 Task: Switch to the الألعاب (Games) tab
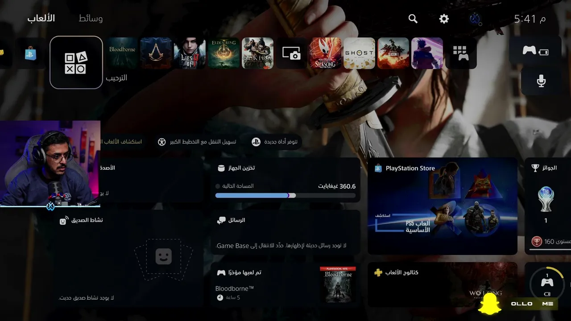(41, 18)
